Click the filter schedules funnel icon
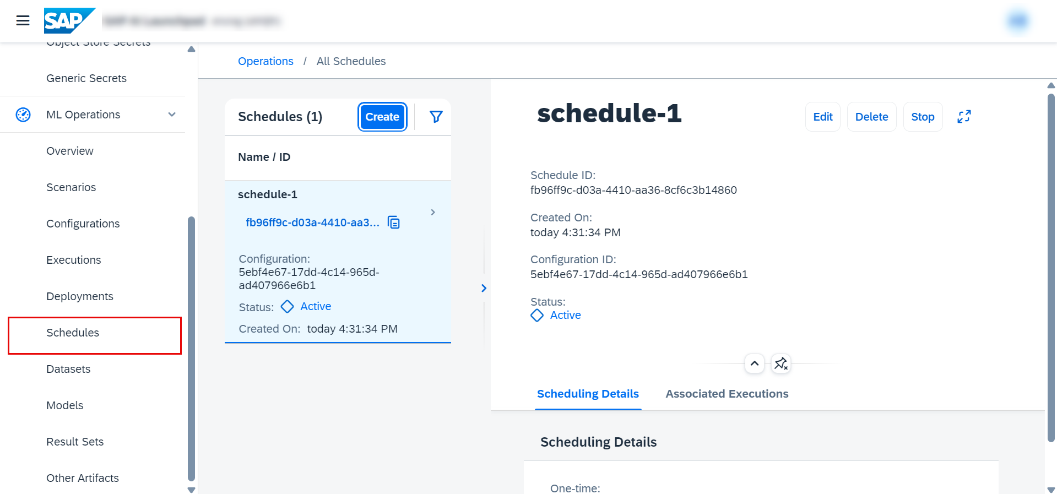The width and height of the screenshot is (1057, 494). (436, 117)
